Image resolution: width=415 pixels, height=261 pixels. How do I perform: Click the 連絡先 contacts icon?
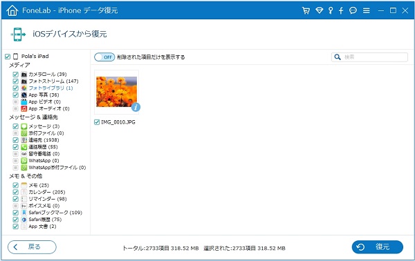tap(24, 140)
